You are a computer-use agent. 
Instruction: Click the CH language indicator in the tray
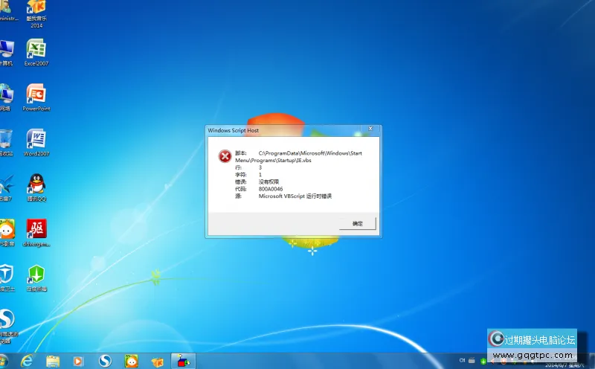(x=462, y=360)
